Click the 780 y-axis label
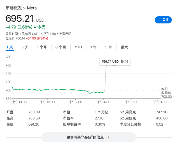The image size is (181, 149). coord(8,57)
